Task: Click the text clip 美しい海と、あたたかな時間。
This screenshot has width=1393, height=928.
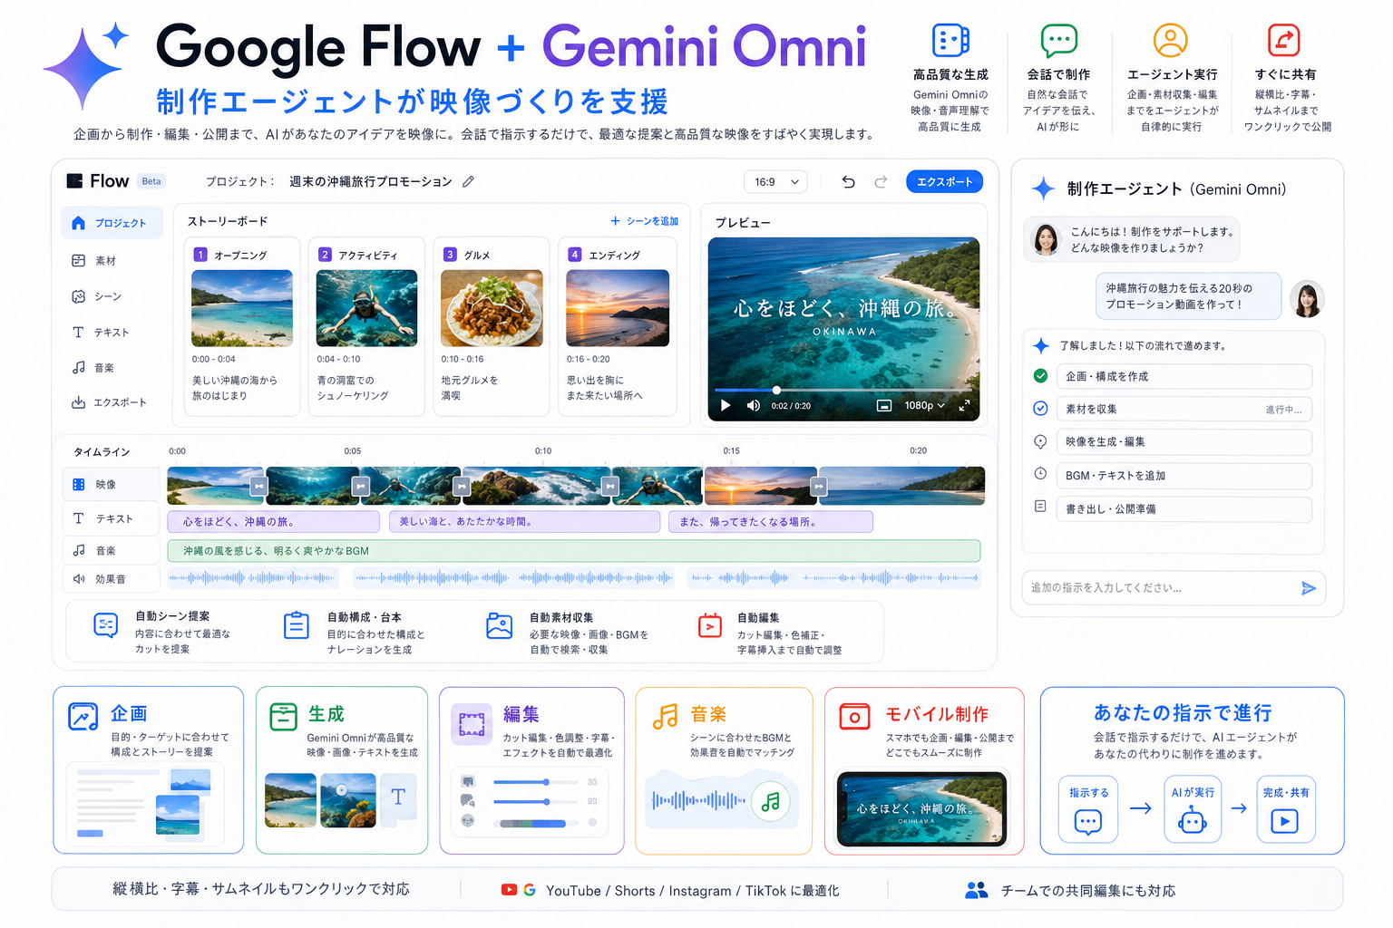Action: point(524,522)
